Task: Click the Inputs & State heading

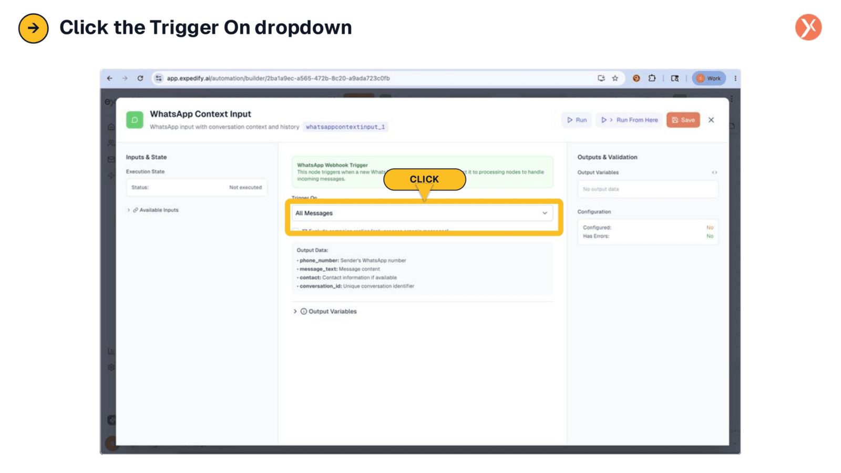Action: pos(146,157)
